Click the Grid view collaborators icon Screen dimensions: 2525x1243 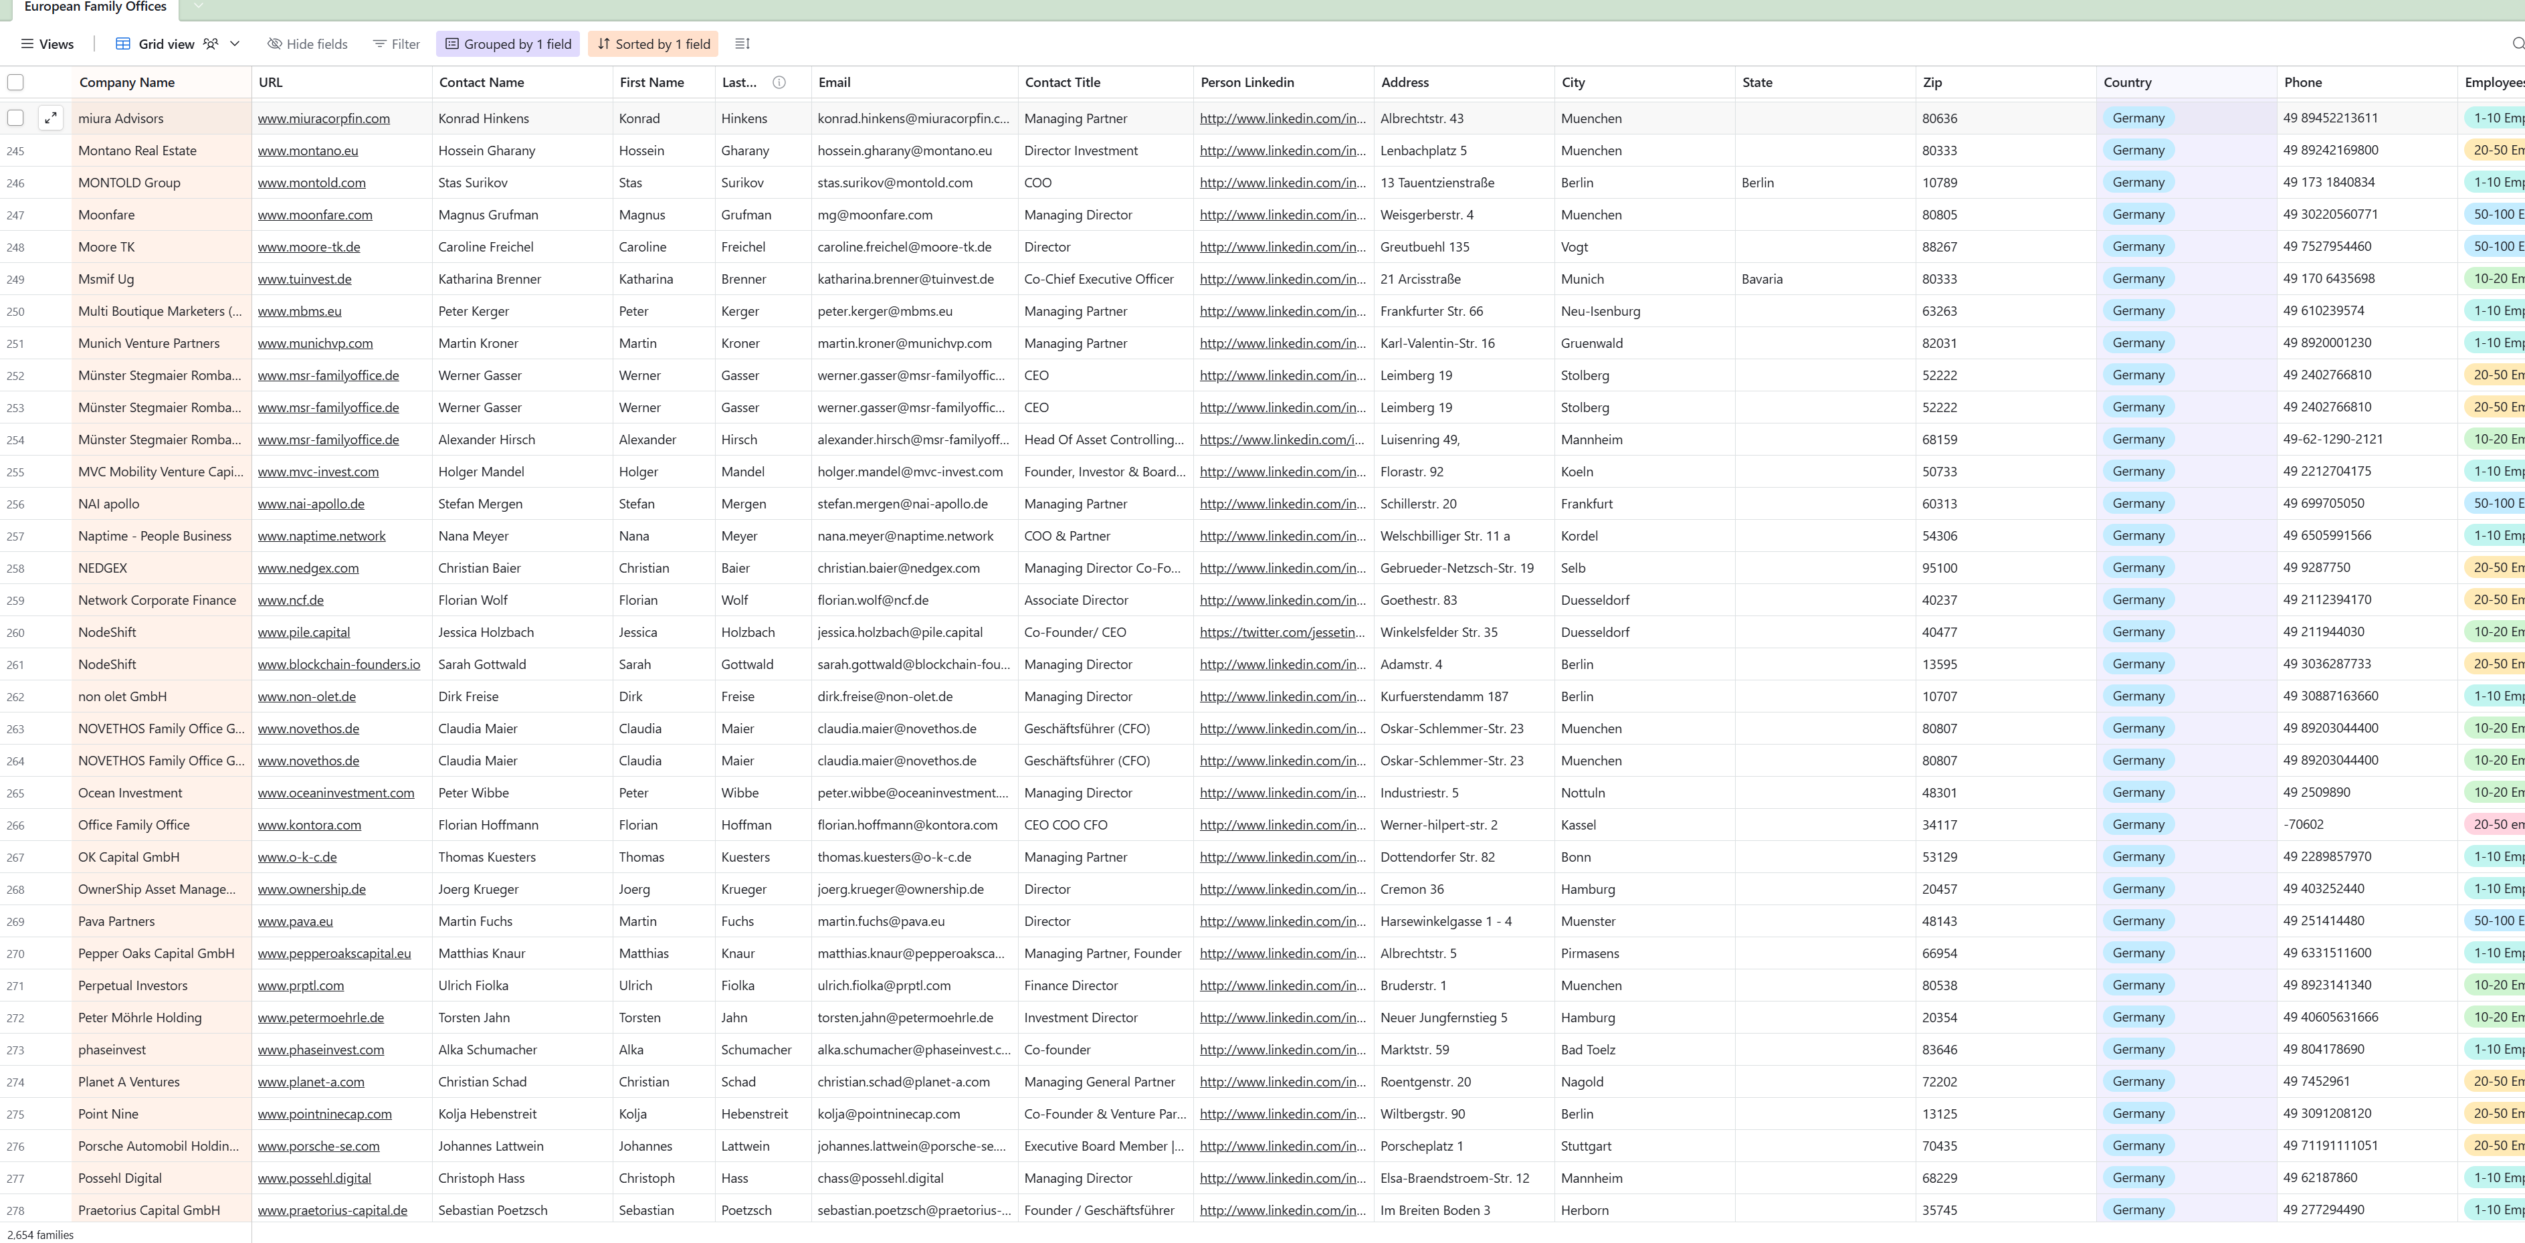click(x=211, y=44)
